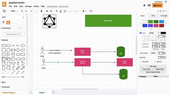The image size is (169, 95).
Task: Select the Page-1 tab
Action: [x=42, y=93]
